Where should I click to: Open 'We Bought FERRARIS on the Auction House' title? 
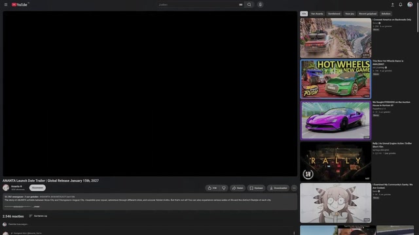(x=392, y=104)
